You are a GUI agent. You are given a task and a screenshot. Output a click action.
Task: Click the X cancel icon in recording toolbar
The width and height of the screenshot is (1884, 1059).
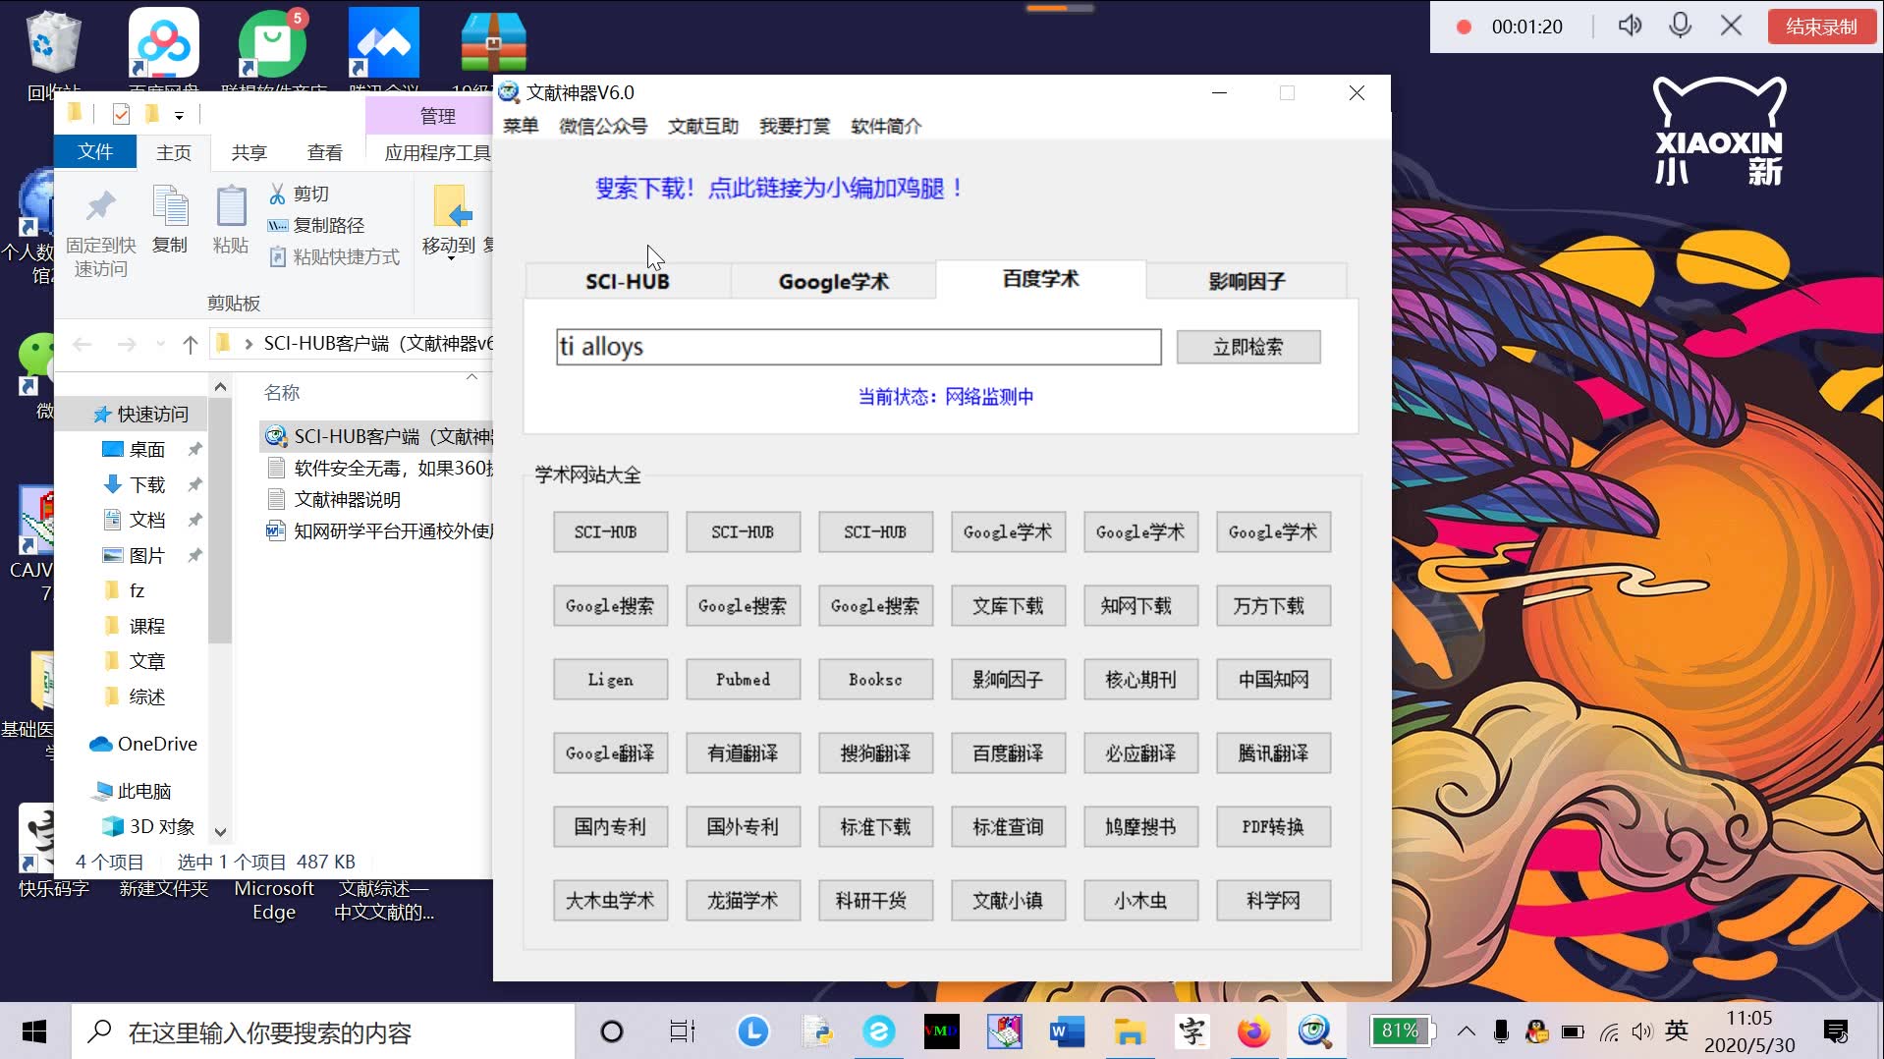tap(1732, 26)
